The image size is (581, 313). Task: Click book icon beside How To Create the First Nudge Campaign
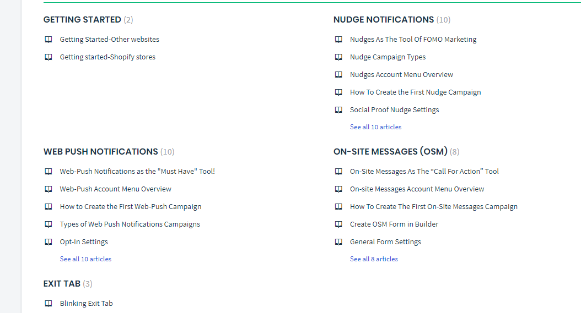(338, 92)
